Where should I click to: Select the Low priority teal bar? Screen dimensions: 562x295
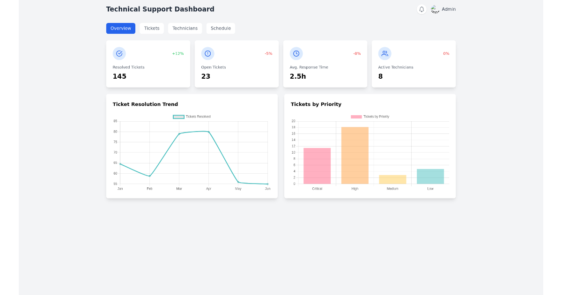coord(430,177)
